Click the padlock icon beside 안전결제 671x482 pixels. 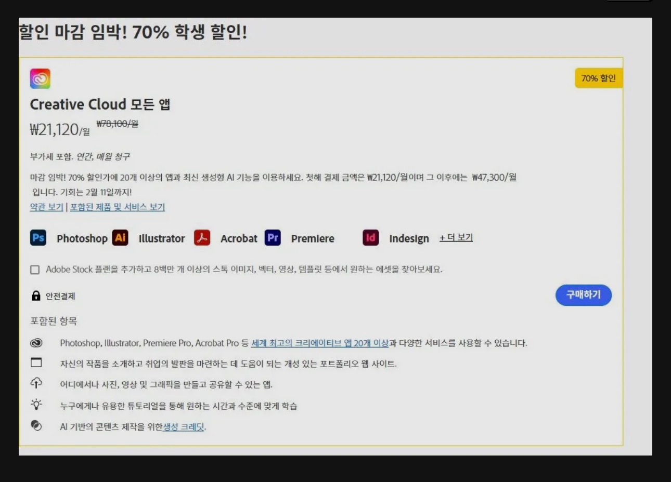click(x=36, y=296)
